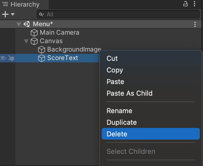Click the ScoreText cube icon

coord(42,58)
